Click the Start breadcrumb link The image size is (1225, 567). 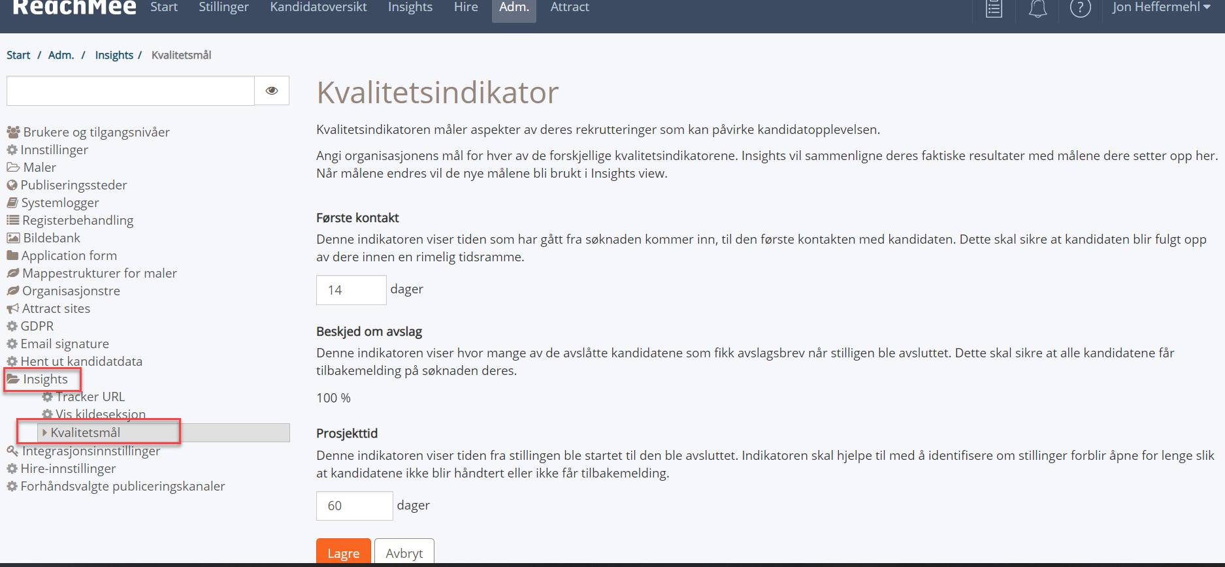(18, 55)
